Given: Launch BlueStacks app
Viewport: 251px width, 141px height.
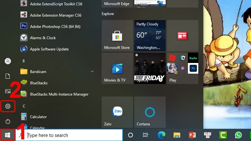Looking at the screenshot, I should pyautogui.click(x=34, y=83).
